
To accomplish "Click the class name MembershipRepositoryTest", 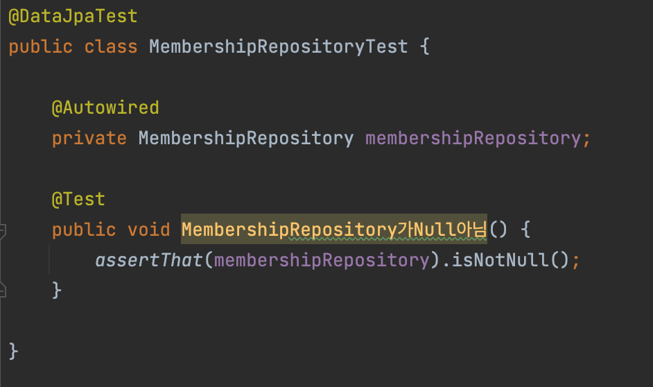I will tap(278, 46).
